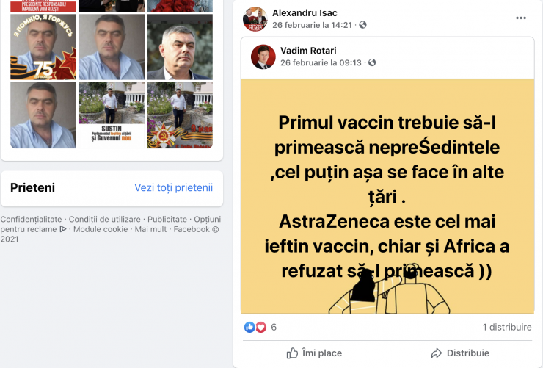
Task: Open the yellow vaccine text post image
Action: pyautogui.click(x=387, y=196)
